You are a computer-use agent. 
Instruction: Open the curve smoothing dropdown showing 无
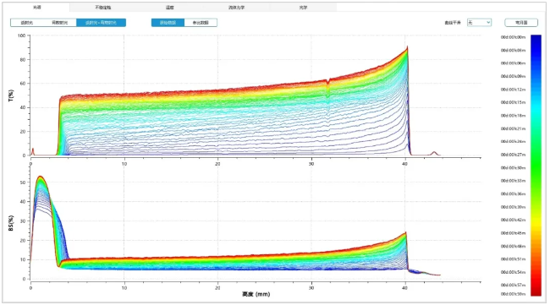[479, 23]
